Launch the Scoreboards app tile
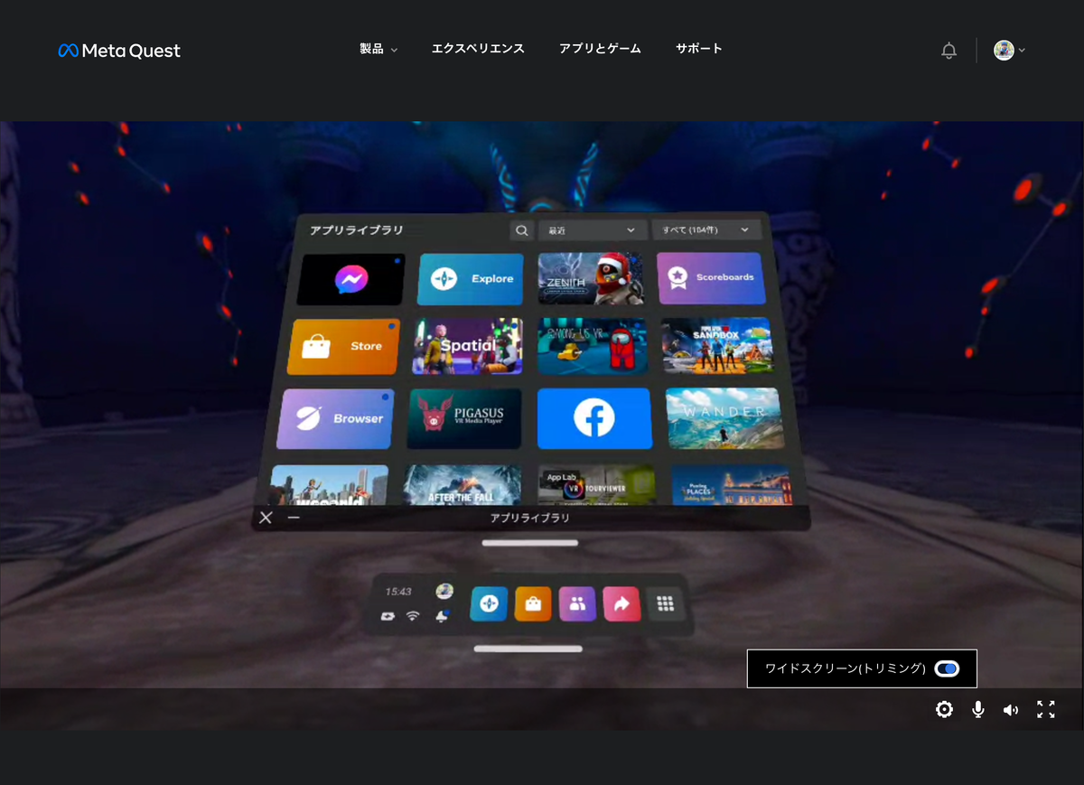The width and height of the screenshot is (1084, 785). click(711, 277)
